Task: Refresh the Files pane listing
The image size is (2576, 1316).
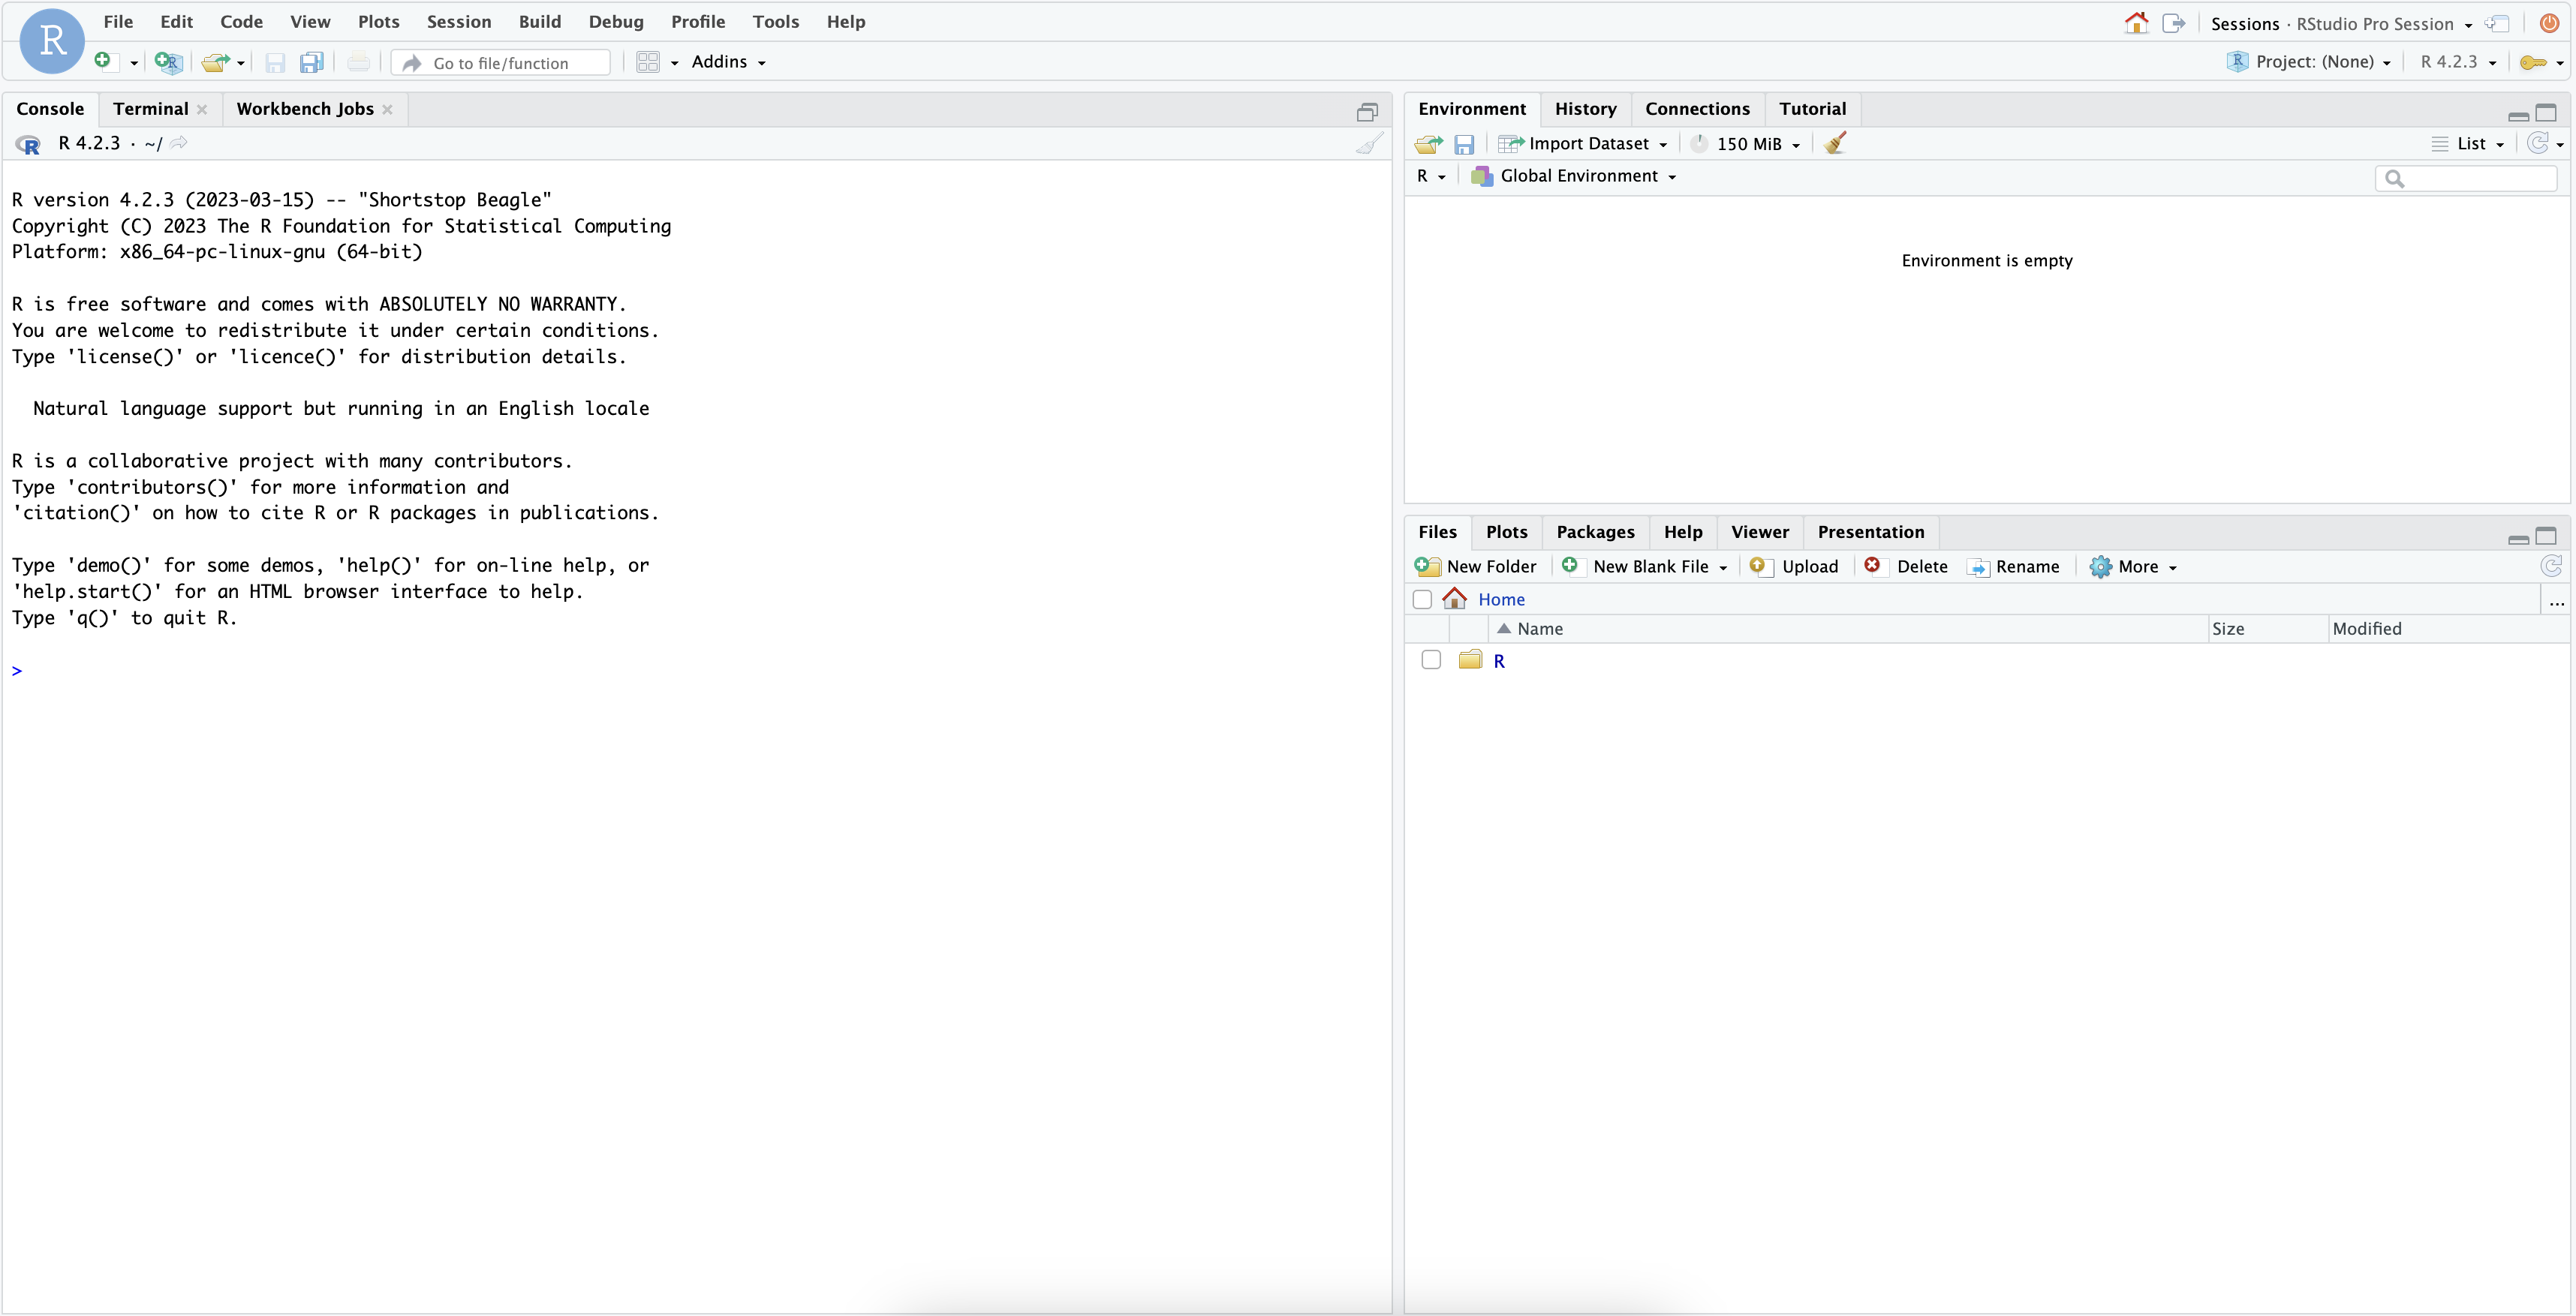Action: click(x=2552, y=566)
